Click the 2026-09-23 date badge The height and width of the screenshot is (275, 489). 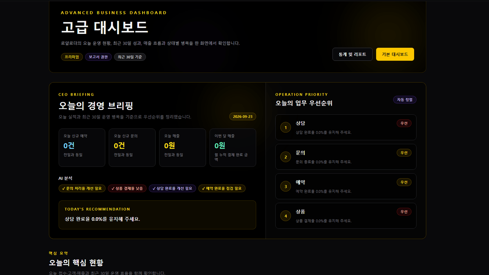click(243, 117)
